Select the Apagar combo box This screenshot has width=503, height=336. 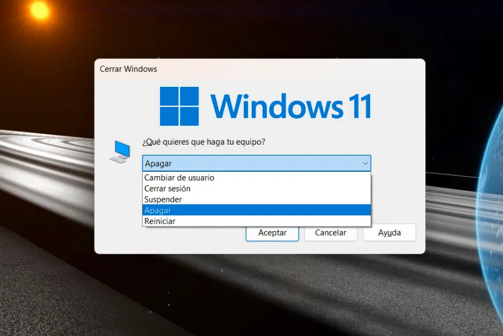click(x=256, y=163)
